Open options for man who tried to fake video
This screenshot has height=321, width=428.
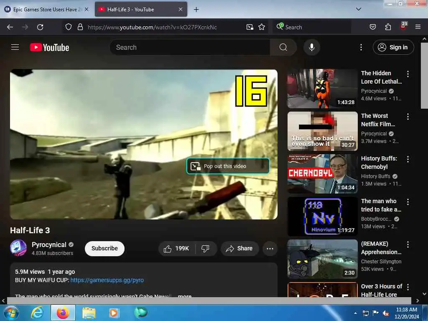tap(408, 202)
